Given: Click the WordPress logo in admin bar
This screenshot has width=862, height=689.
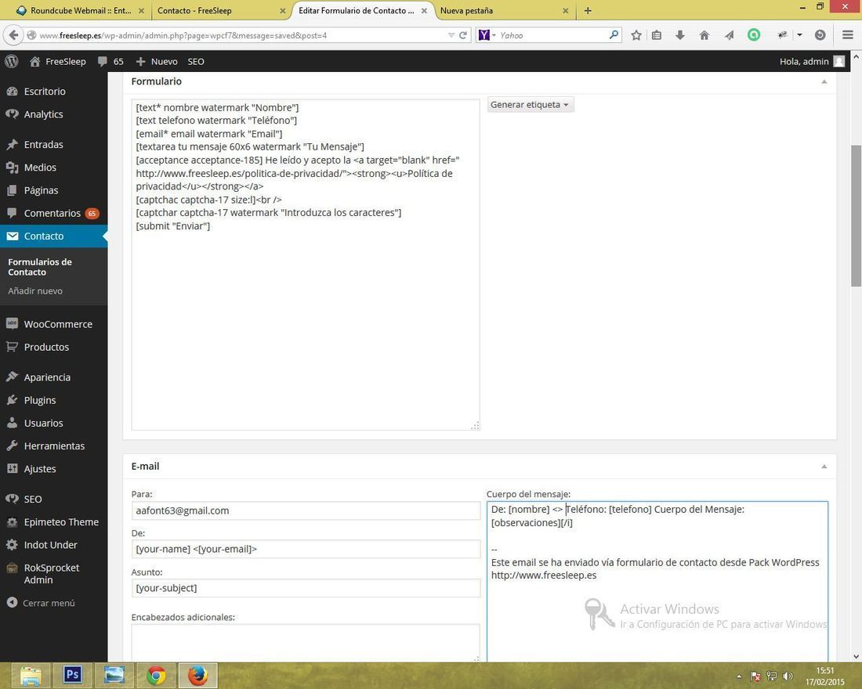Looking at the screenshot, I should click(12, 62).
